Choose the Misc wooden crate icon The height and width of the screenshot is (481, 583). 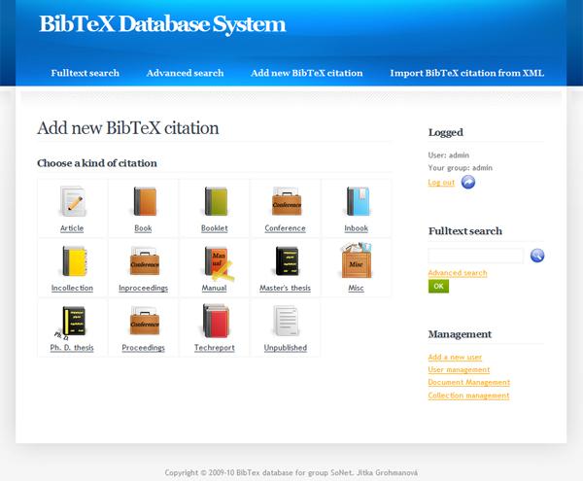tap(357, 260)
